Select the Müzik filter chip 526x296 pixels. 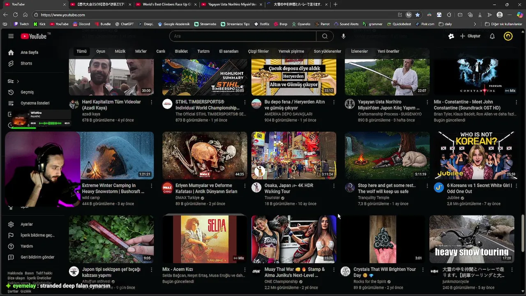pyautogui.click(x=120, y=51)
